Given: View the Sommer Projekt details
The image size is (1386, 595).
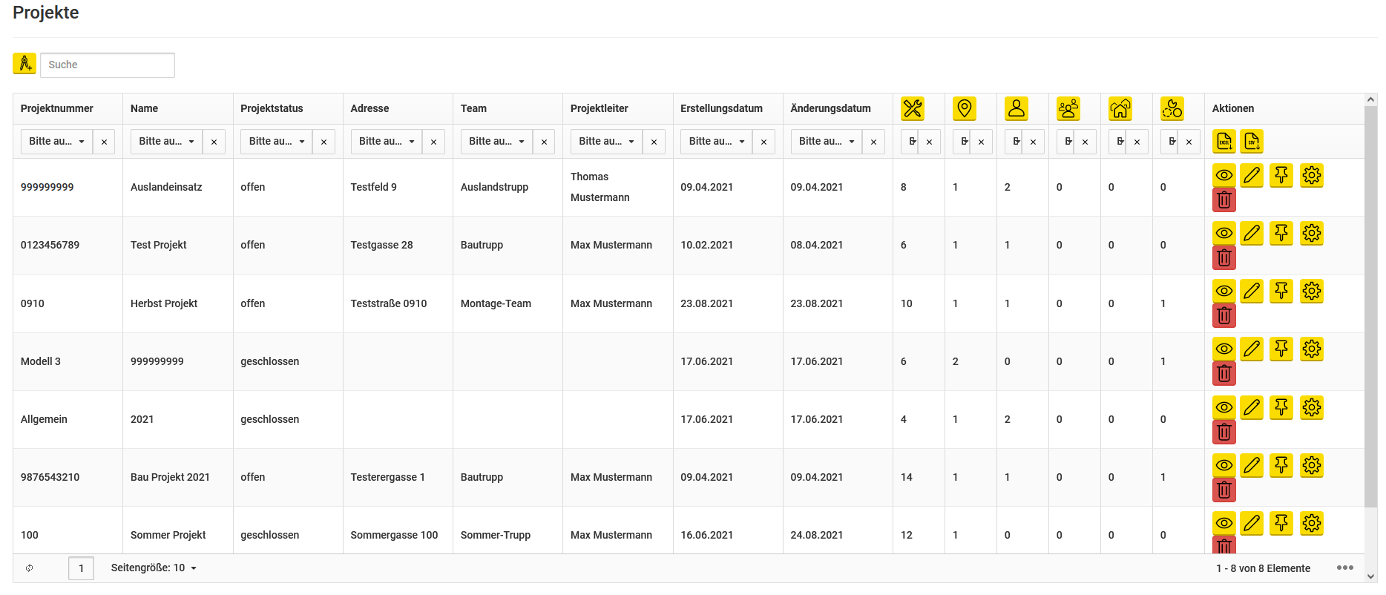Looking at the screenshot, I should (1224, 523).
